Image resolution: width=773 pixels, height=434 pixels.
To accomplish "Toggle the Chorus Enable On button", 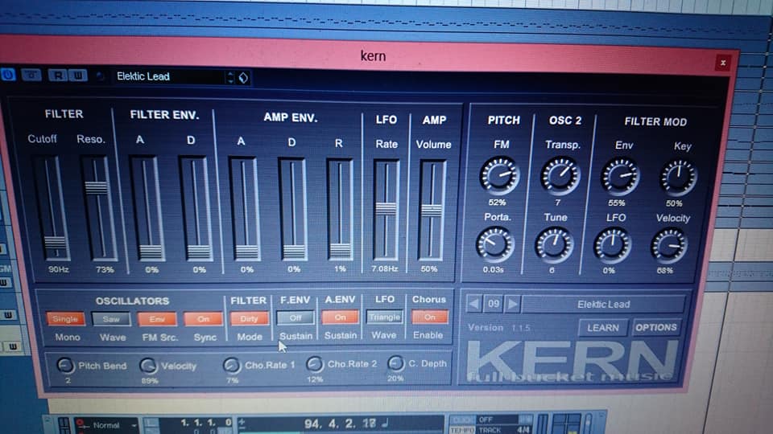I will tap(429, 317).
